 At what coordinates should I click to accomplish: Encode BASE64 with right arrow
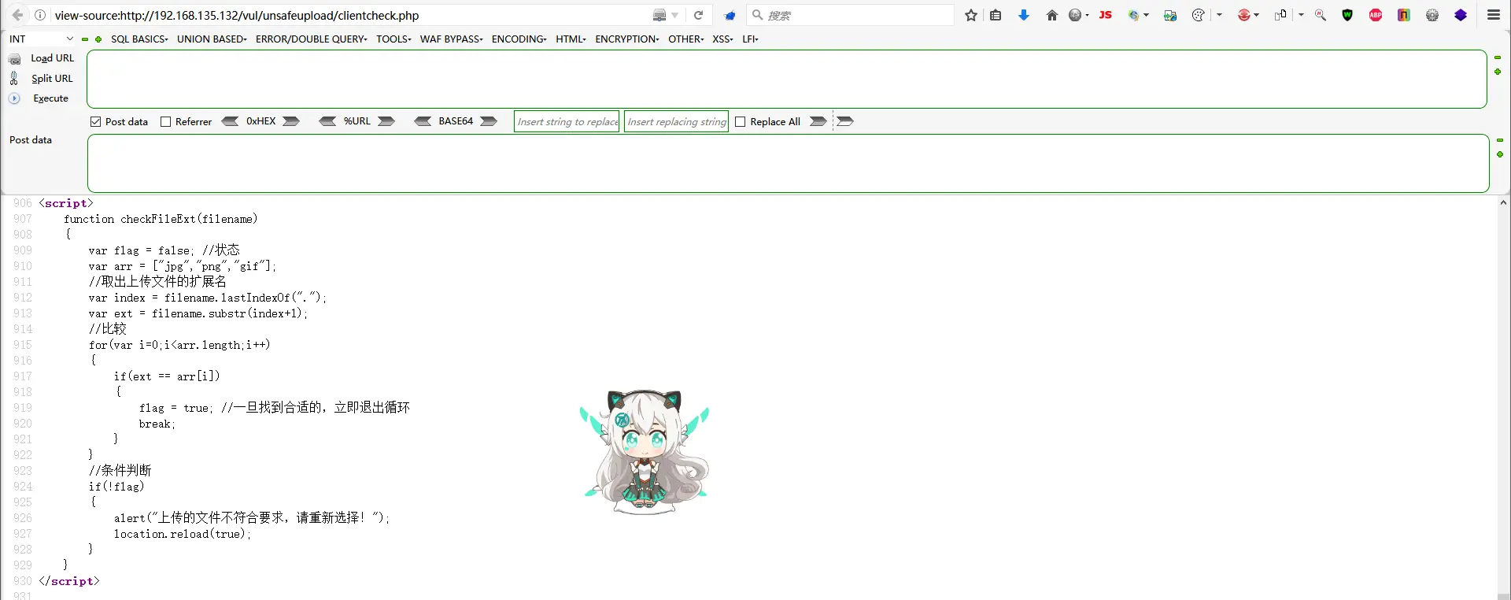pyautogui.click(x=489, y=121)
